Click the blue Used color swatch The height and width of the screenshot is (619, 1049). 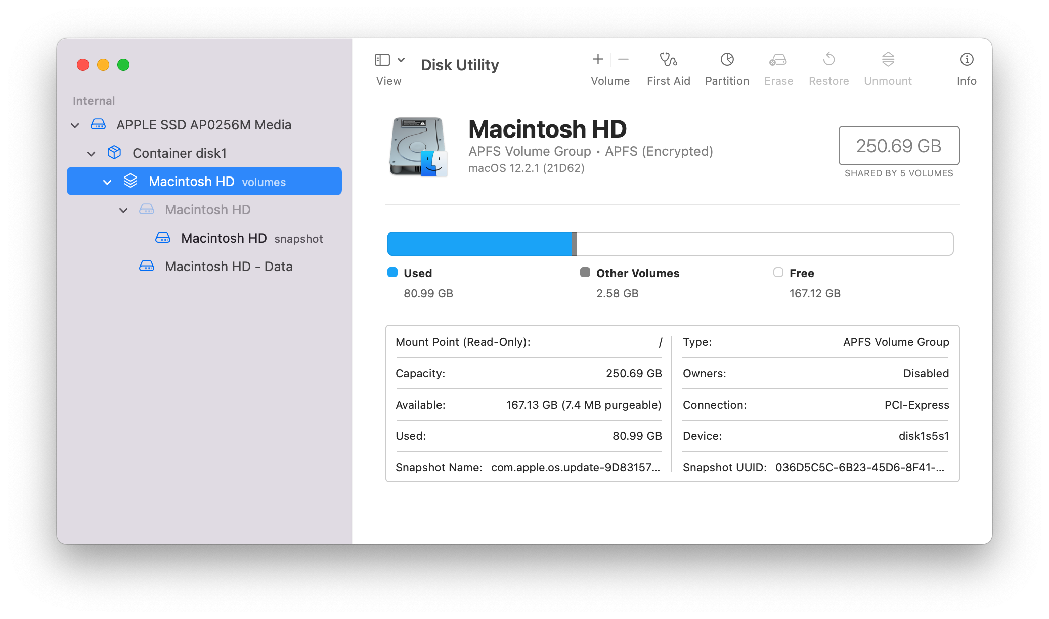point(392,273)
